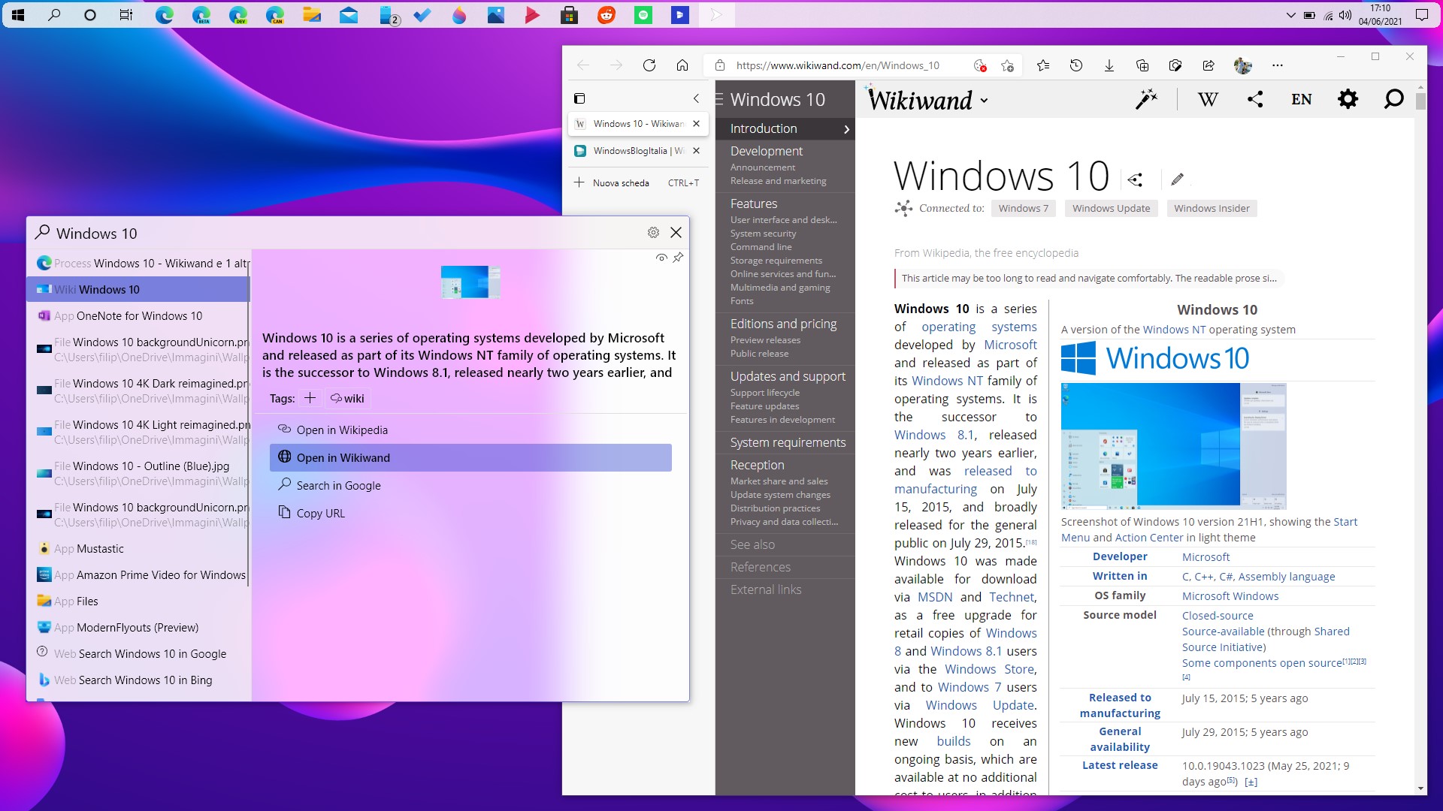Add a new tag with plus button

310,398
